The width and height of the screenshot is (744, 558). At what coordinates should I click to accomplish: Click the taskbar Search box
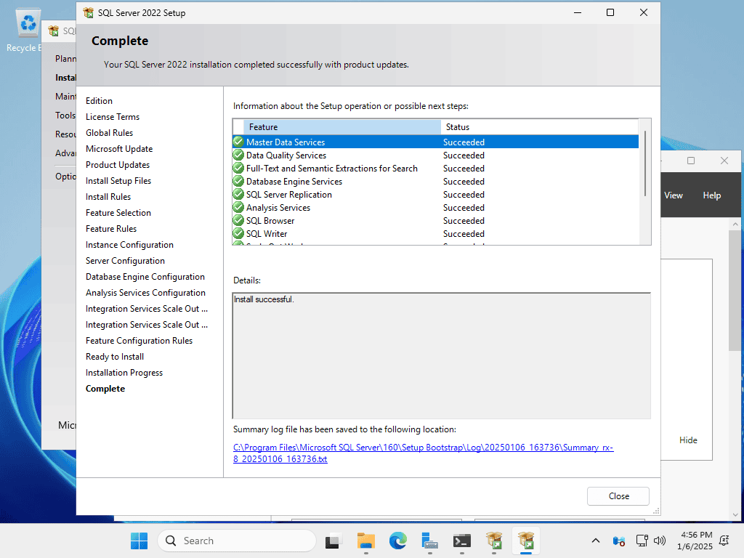[237, 541]
